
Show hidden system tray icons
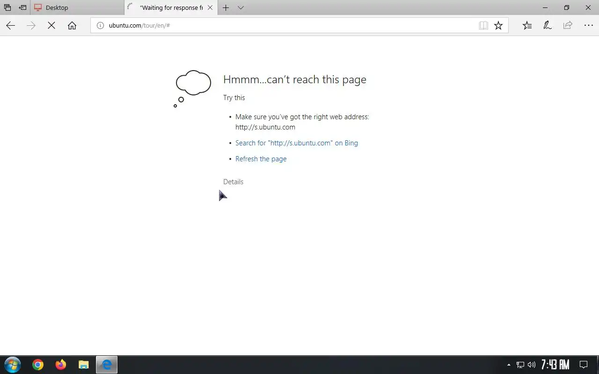(509, 365)
